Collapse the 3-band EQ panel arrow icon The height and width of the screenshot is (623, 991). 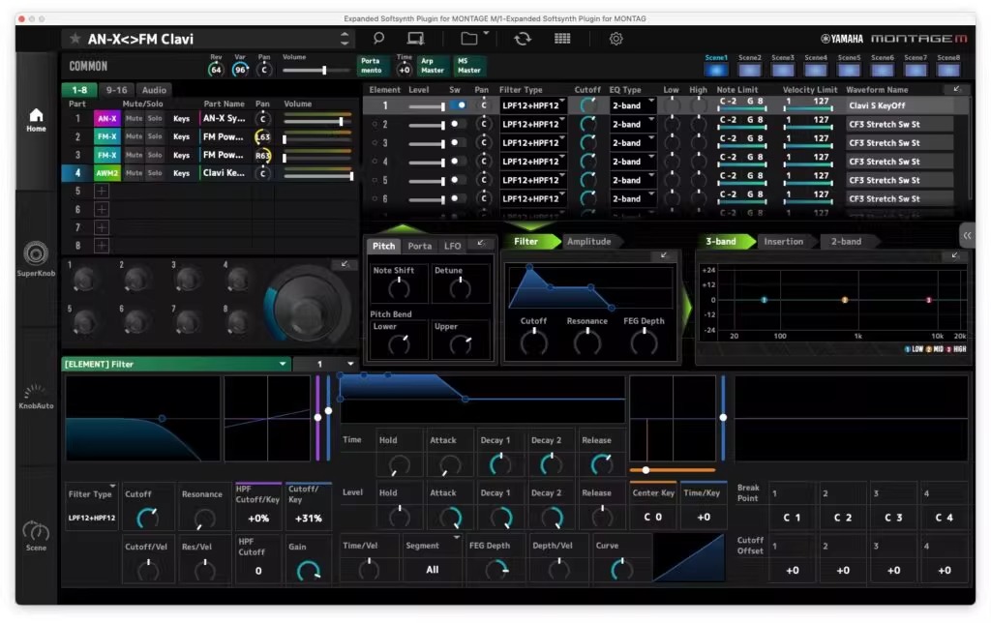pos(954,255)
